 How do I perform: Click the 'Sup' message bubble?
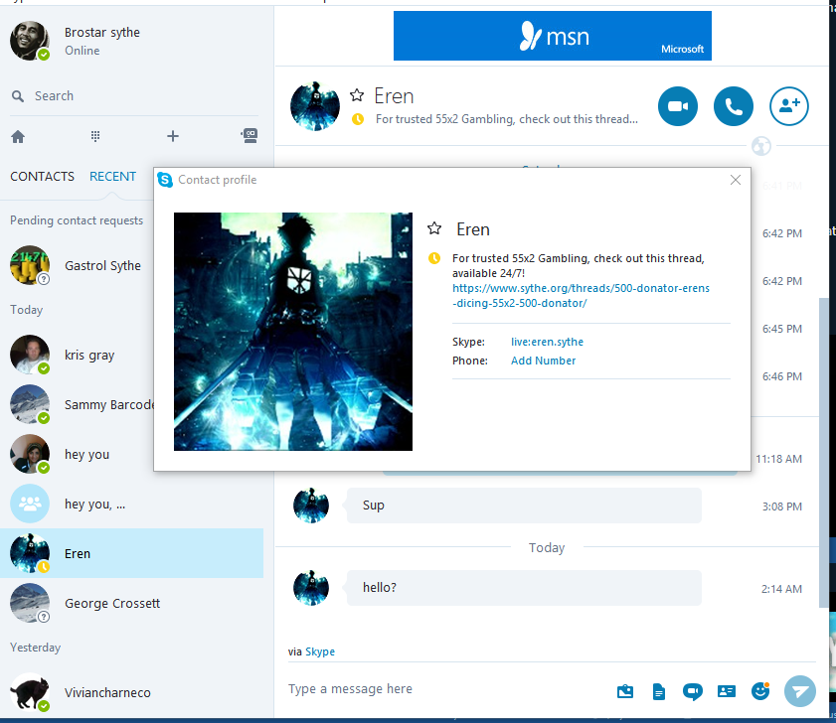tap(524, 506)
